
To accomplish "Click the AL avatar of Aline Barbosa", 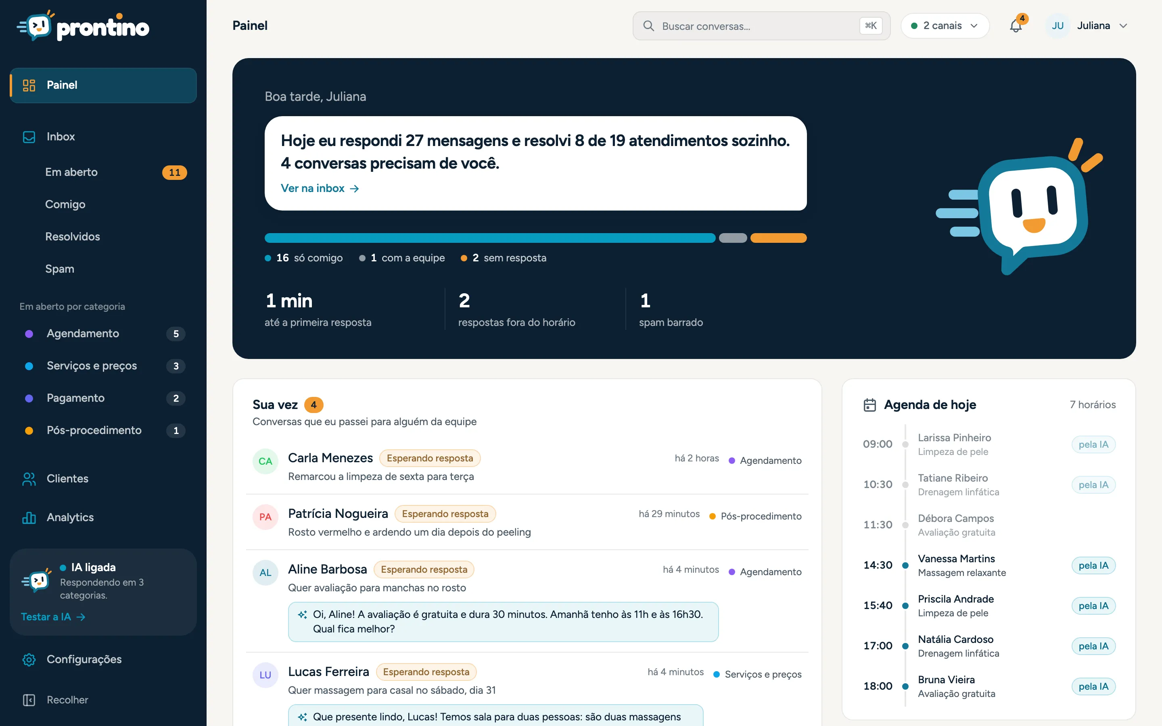I will click(265, 573).
